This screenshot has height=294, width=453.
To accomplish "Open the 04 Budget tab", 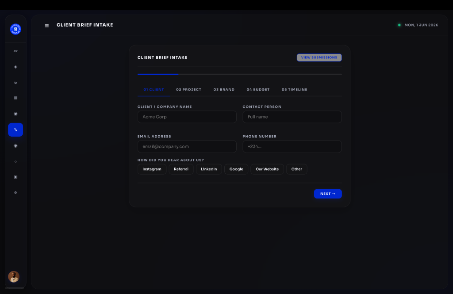I will [258, 90].
